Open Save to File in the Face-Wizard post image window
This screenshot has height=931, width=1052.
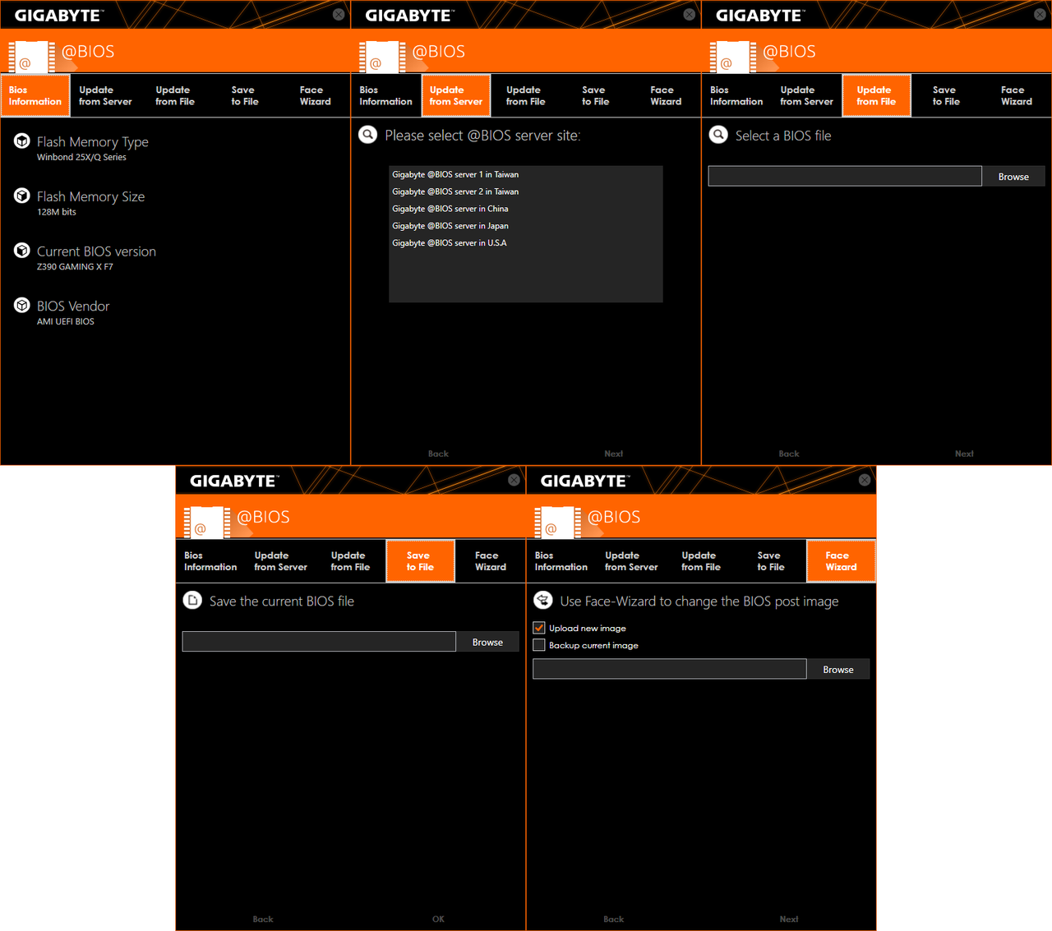(x=771, y=561)
